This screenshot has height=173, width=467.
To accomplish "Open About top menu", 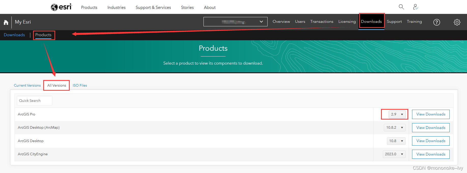I will tap(210, 8).
